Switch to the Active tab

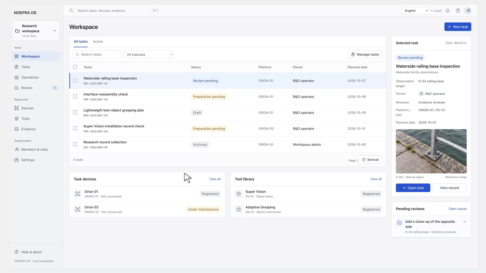98,41
